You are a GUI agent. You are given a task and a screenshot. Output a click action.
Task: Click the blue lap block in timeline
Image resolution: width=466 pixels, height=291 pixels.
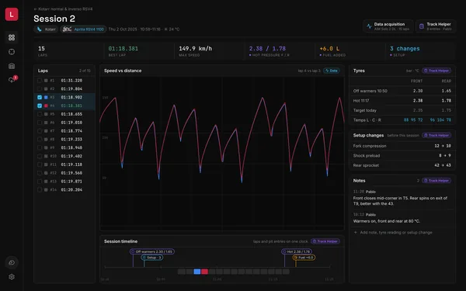[x=197, y=272]
